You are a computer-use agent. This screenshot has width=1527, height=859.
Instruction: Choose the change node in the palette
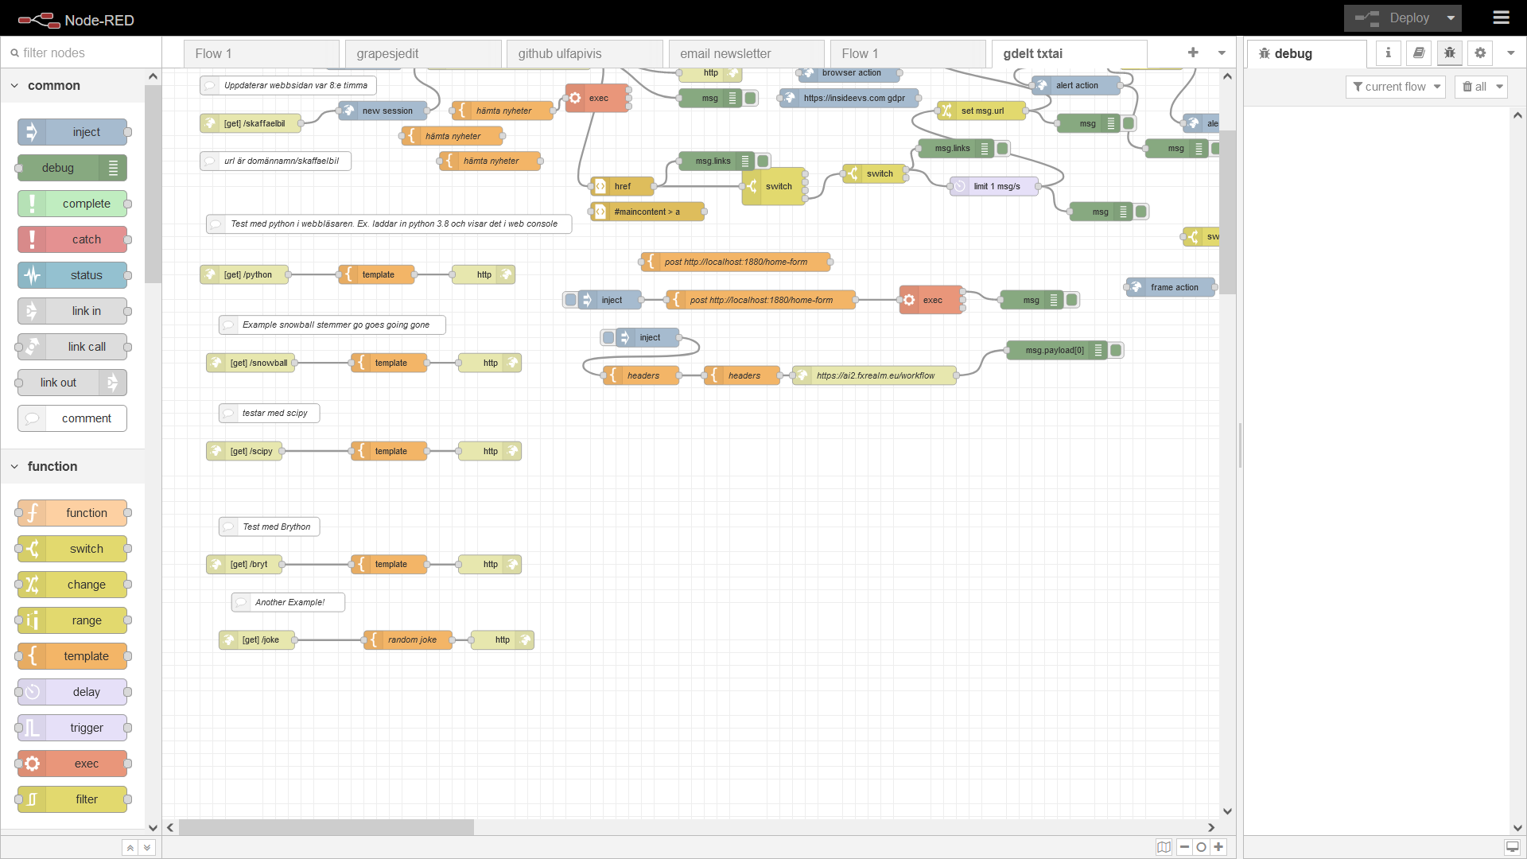[72, 585]
